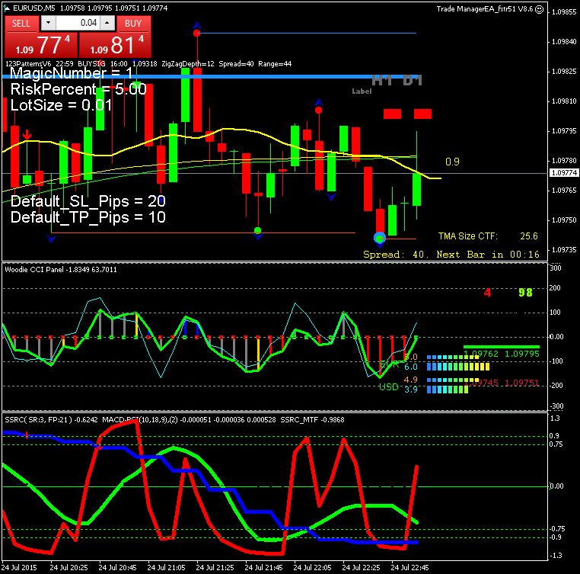The image size is (580, 574).
Task: Click the grey Label text object
Action: (x=362, y=91)
